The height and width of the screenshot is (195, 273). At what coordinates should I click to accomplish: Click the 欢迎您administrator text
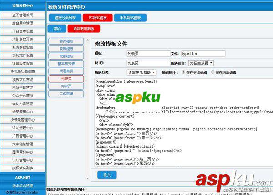click(22, 192)
